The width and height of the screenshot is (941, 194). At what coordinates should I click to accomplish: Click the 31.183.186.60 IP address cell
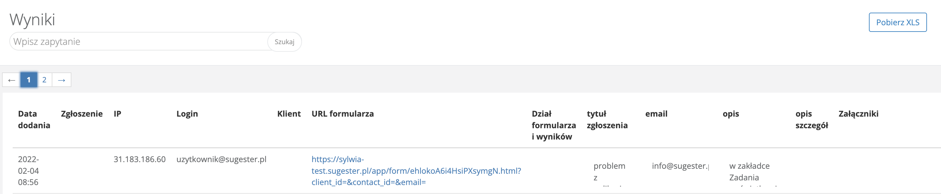pos(139,159)
